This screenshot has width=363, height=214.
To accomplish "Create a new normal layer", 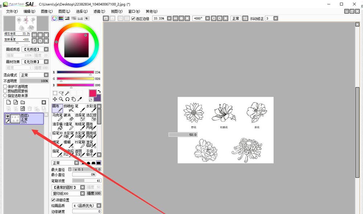I will [x=9, y=102].
